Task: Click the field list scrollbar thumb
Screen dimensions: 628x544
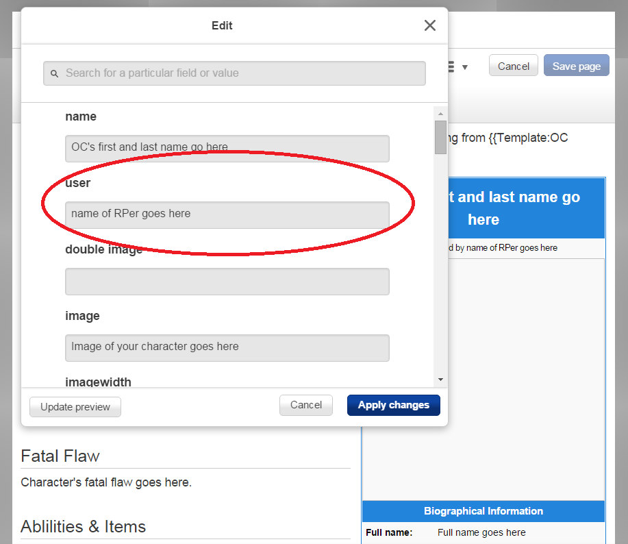Action: pyautogui.click(x=440, y=137)
